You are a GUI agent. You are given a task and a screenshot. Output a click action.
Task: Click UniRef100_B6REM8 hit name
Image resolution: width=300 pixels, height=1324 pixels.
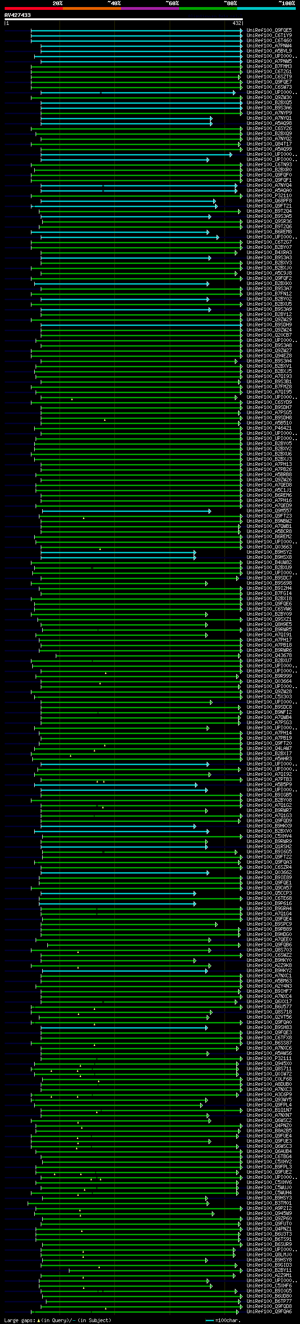click(x=269, y=232)
